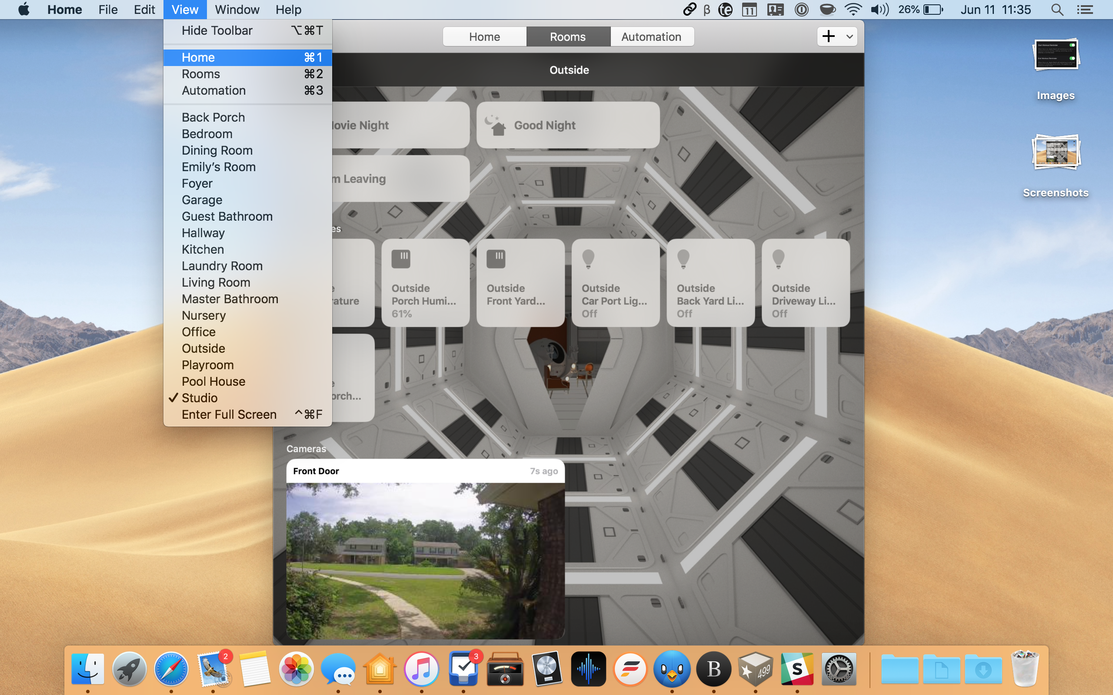Open Notification Center list icon
The height and width of the screenshot is (695, 1113).
[1085, 10]
